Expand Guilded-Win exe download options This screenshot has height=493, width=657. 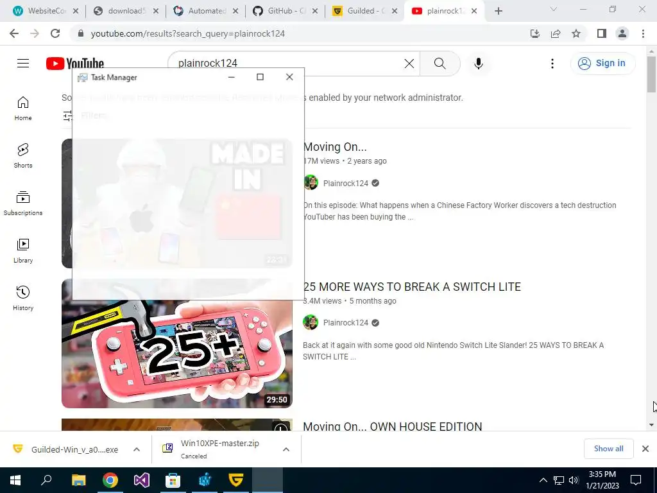[x=137, y=449]
